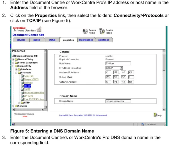Switch to the maintenance tab
Viewport: 169px width, 148px height.
[86, 40]
